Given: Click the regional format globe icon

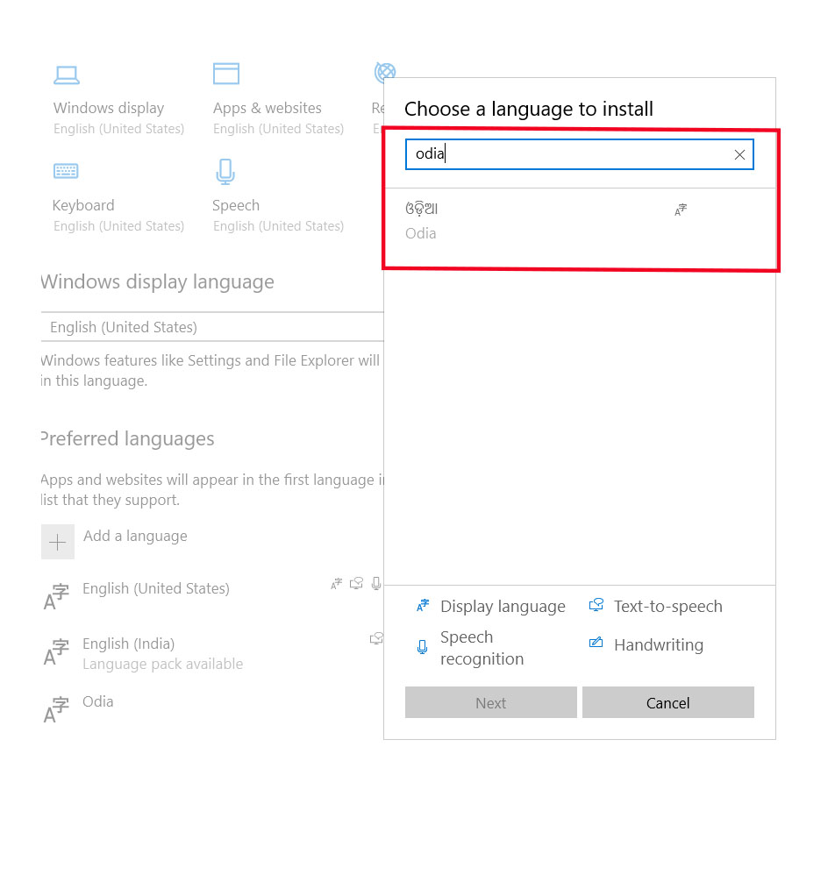Looking at the screenshot, I should [x=385, y=72].
